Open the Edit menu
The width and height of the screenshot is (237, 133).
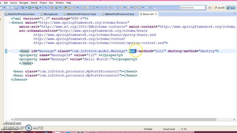[6, 3]
